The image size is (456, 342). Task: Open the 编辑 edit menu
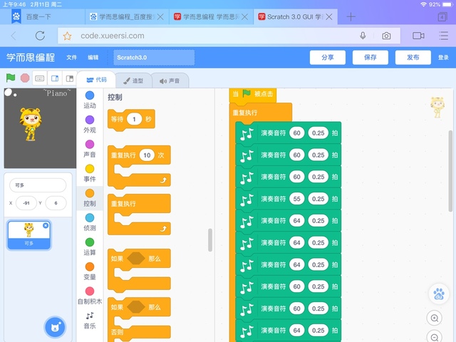pyautogui.click(x=93, y=57)
